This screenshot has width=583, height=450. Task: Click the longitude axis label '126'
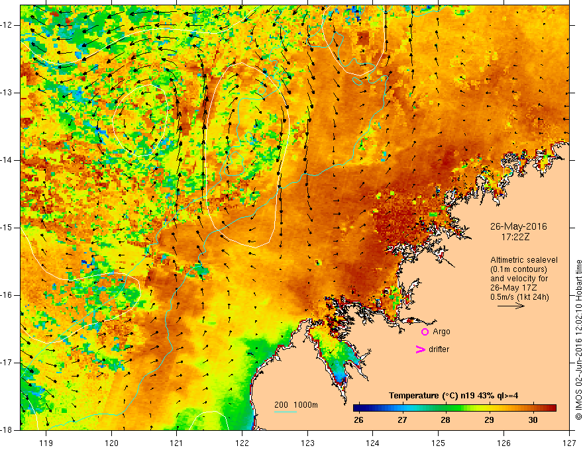tap(503, 443)
